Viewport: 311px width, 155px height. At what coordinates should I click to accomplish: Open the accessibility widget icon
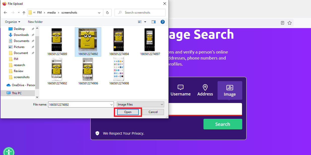9,152
